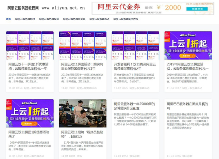Screen dimensions: 219x159
Task: Click category 资讯 next to 11-04 18:04
Action: click(79, 156)
